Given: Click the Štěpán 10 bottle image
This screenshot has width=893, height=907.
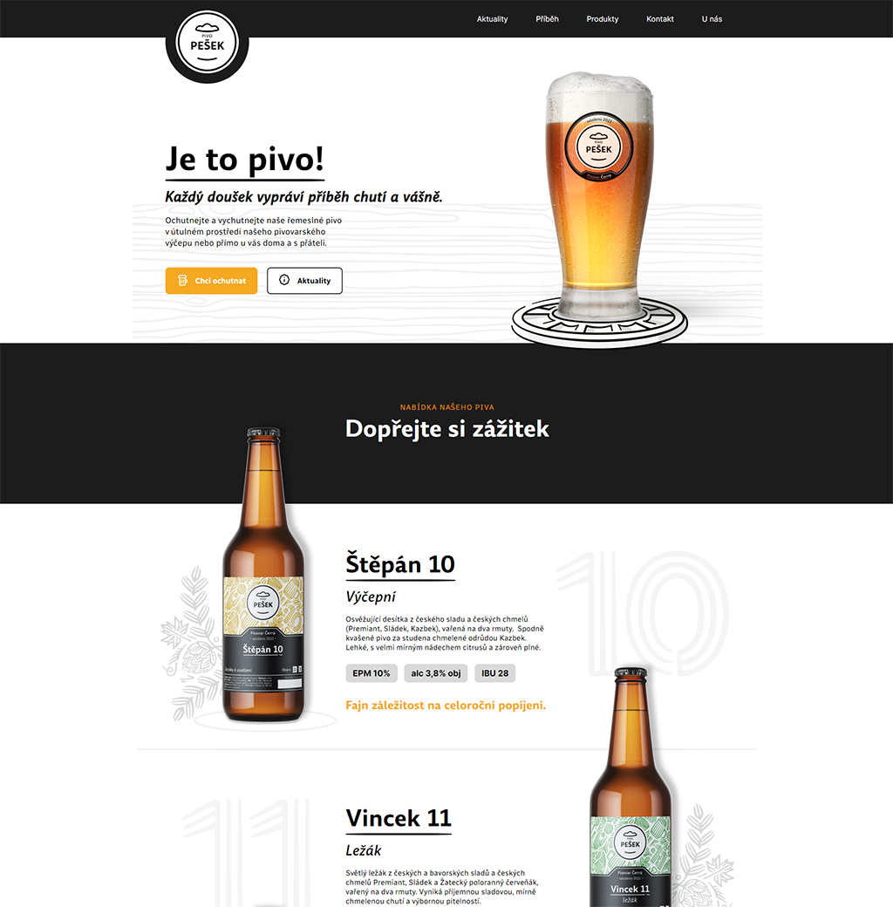Looking at the screenshot, I should [x=263, y=575].
